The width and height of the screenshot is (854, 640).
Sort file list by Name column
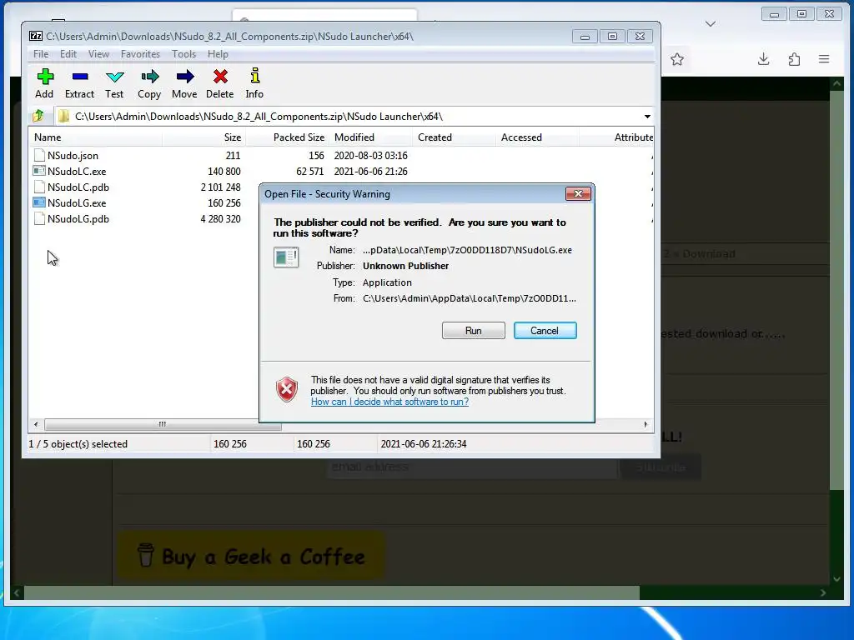[x=95, y=137]
